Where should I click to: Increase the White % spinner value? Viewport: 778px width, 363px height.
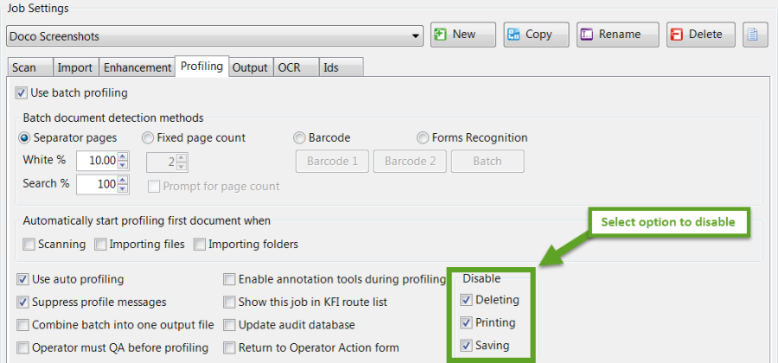(x=123, y=156)
